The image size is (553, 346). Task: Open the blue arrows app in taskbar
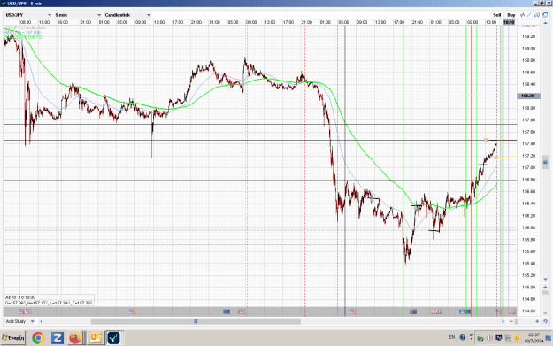[x=57, y=338]
